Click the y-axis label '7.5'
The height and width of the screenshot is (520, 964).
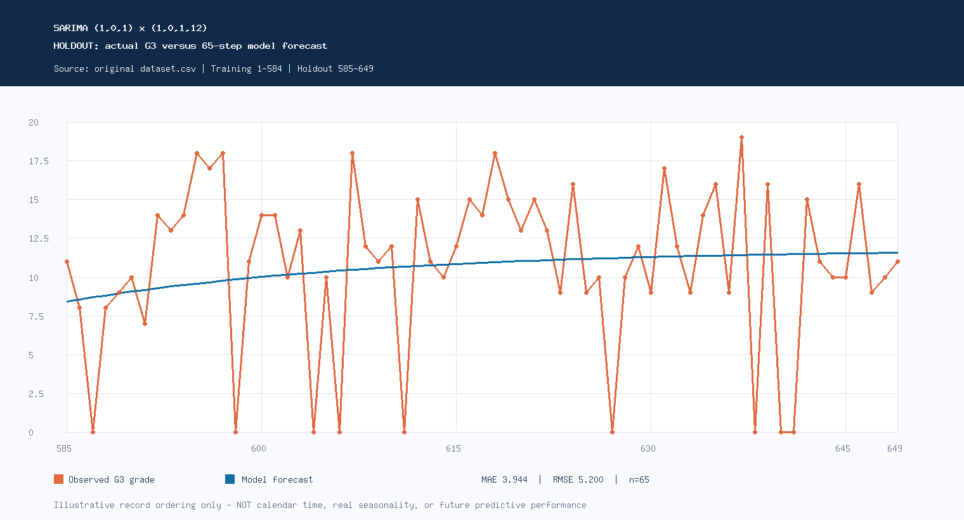[x=36, y=316]
